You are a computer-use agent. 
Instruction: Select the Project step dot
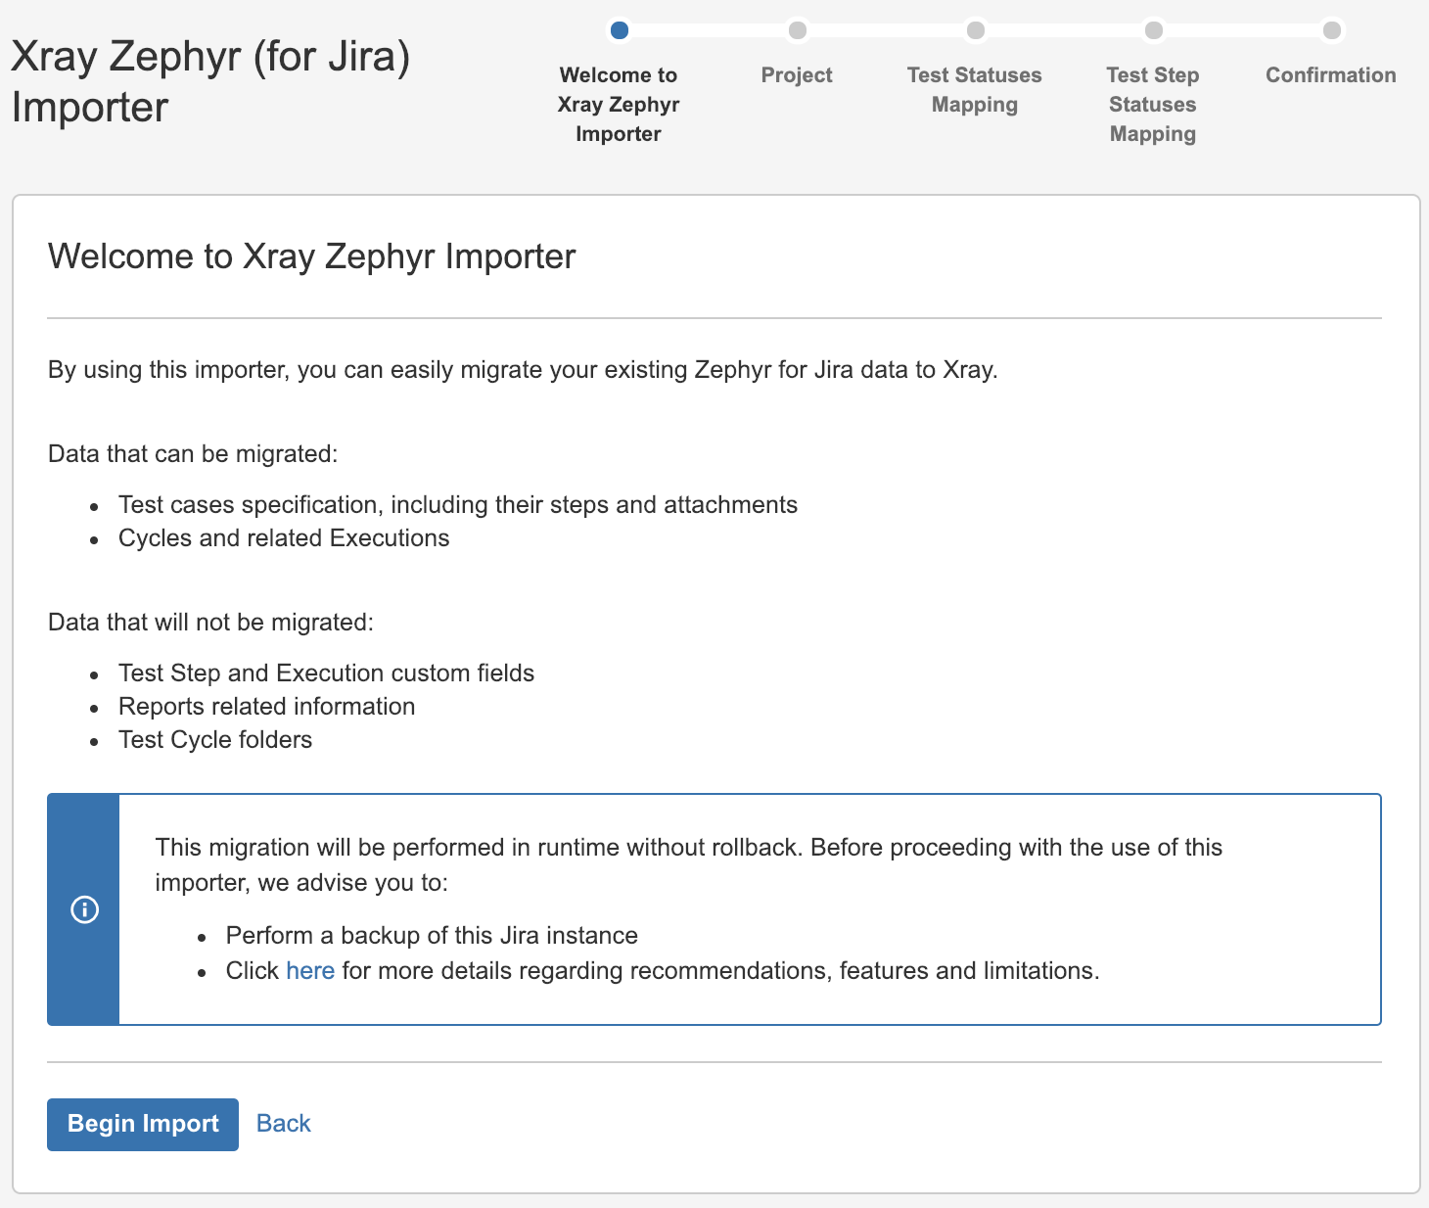tap(797, 30)
